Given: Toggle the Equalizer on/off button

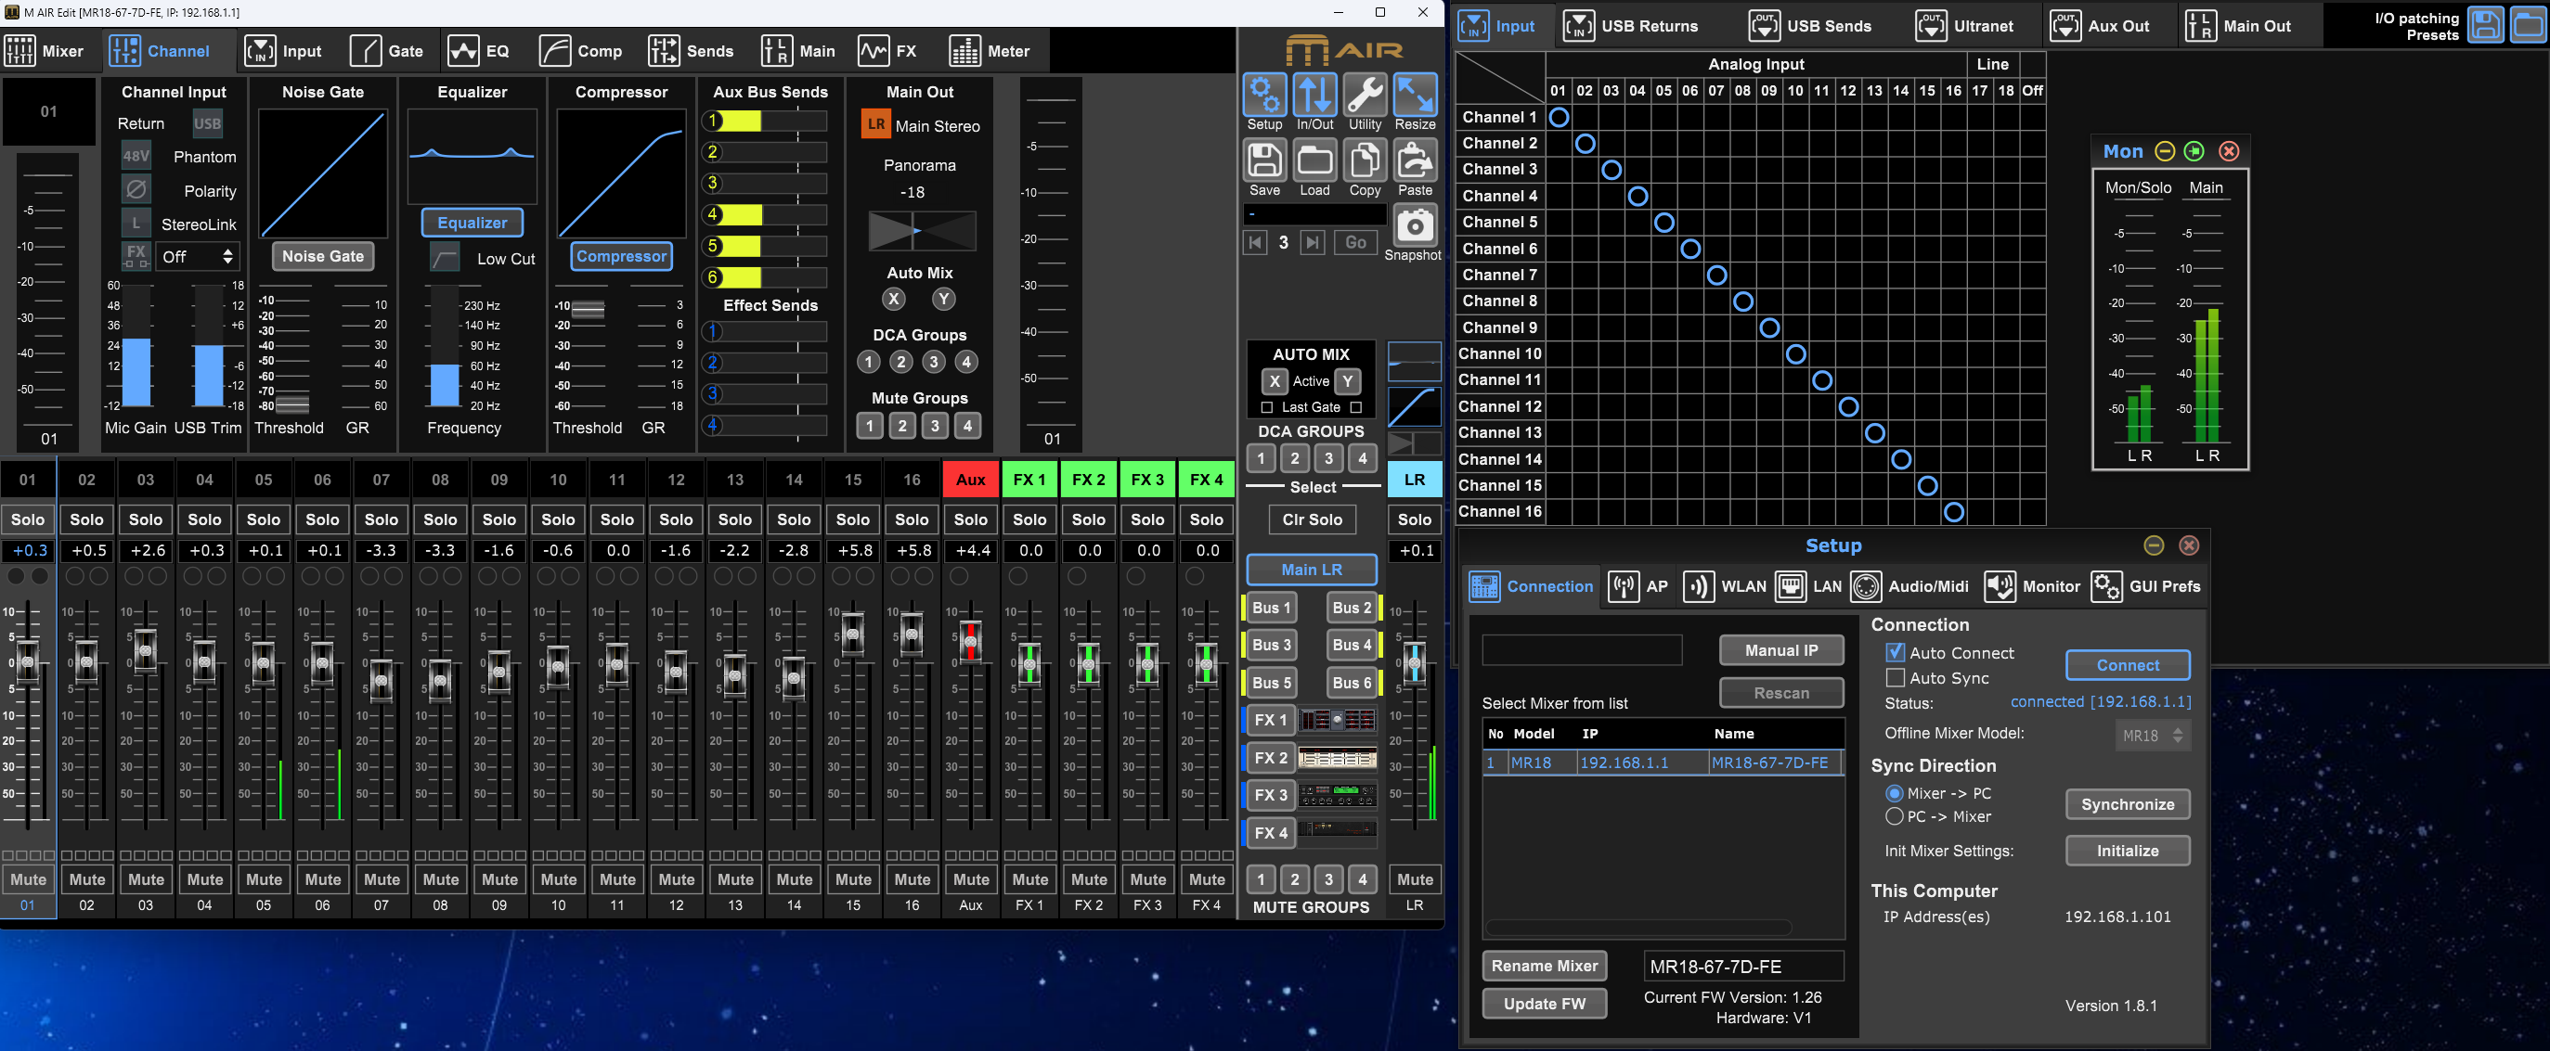Looking at the screenshot, I should click(472, 223).
